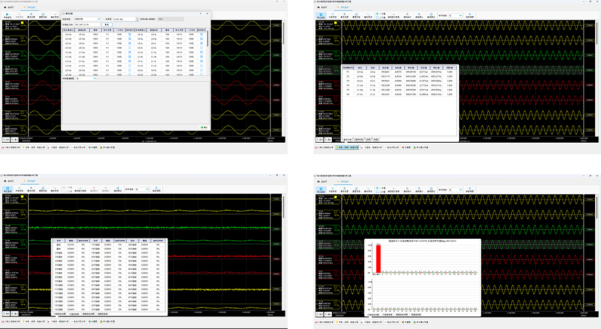This screenshot has height=329, width=601.
Task: Pause monitoring in the harmonic table window
Action: click(7, 189)
